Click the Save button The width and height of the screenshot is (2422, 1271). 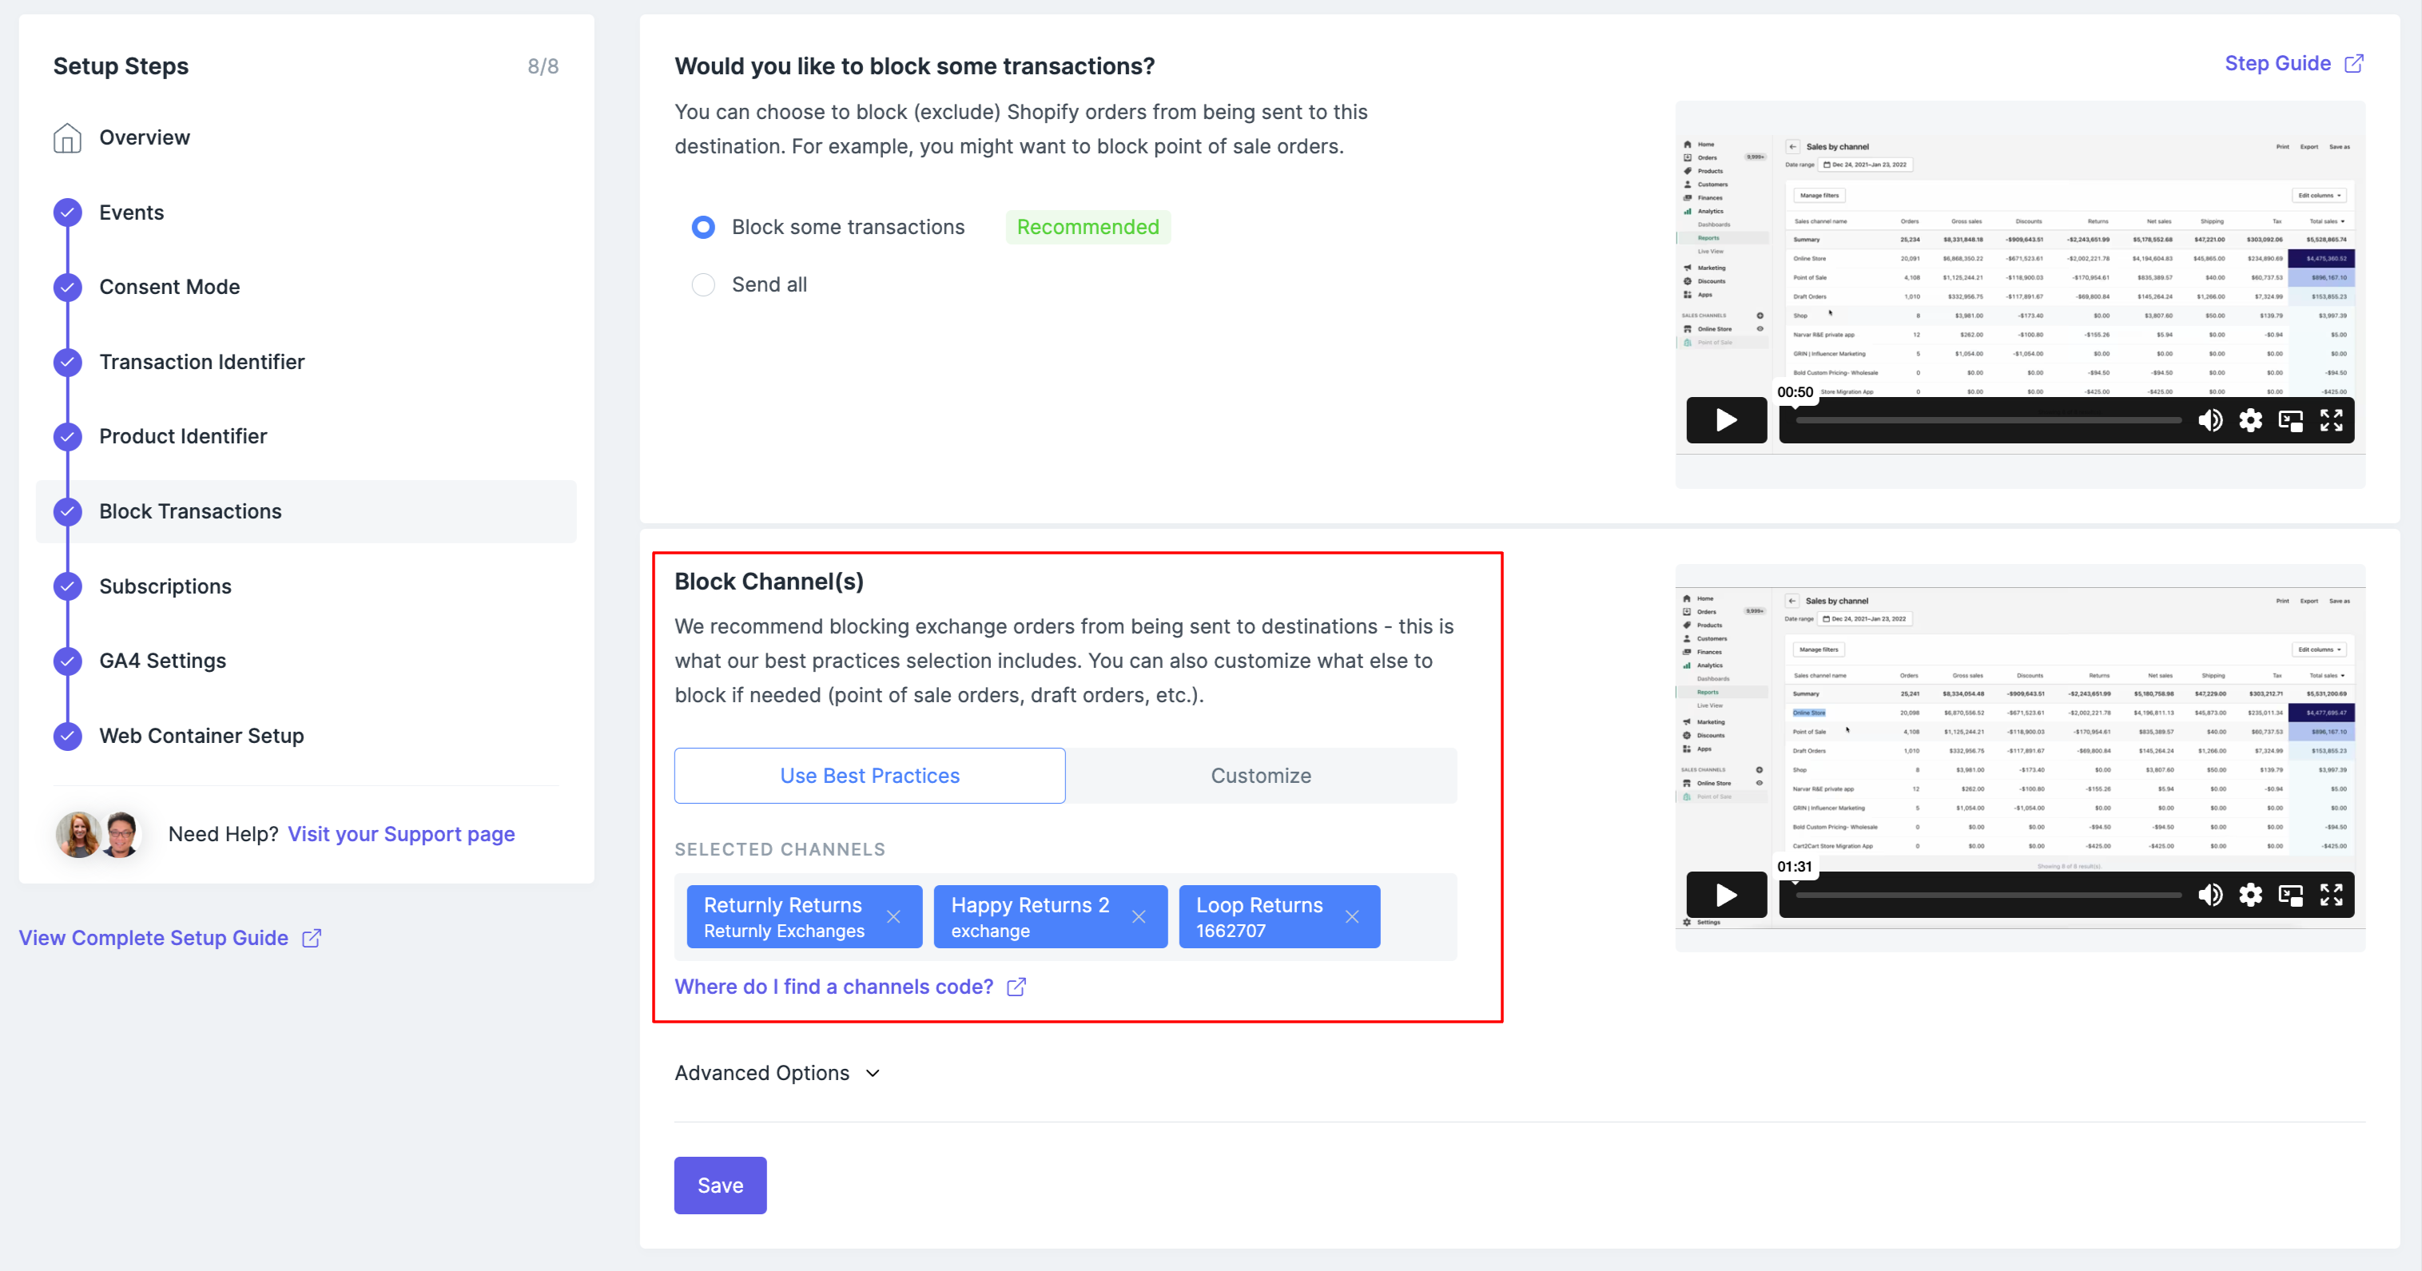(x=720, y=1186)
